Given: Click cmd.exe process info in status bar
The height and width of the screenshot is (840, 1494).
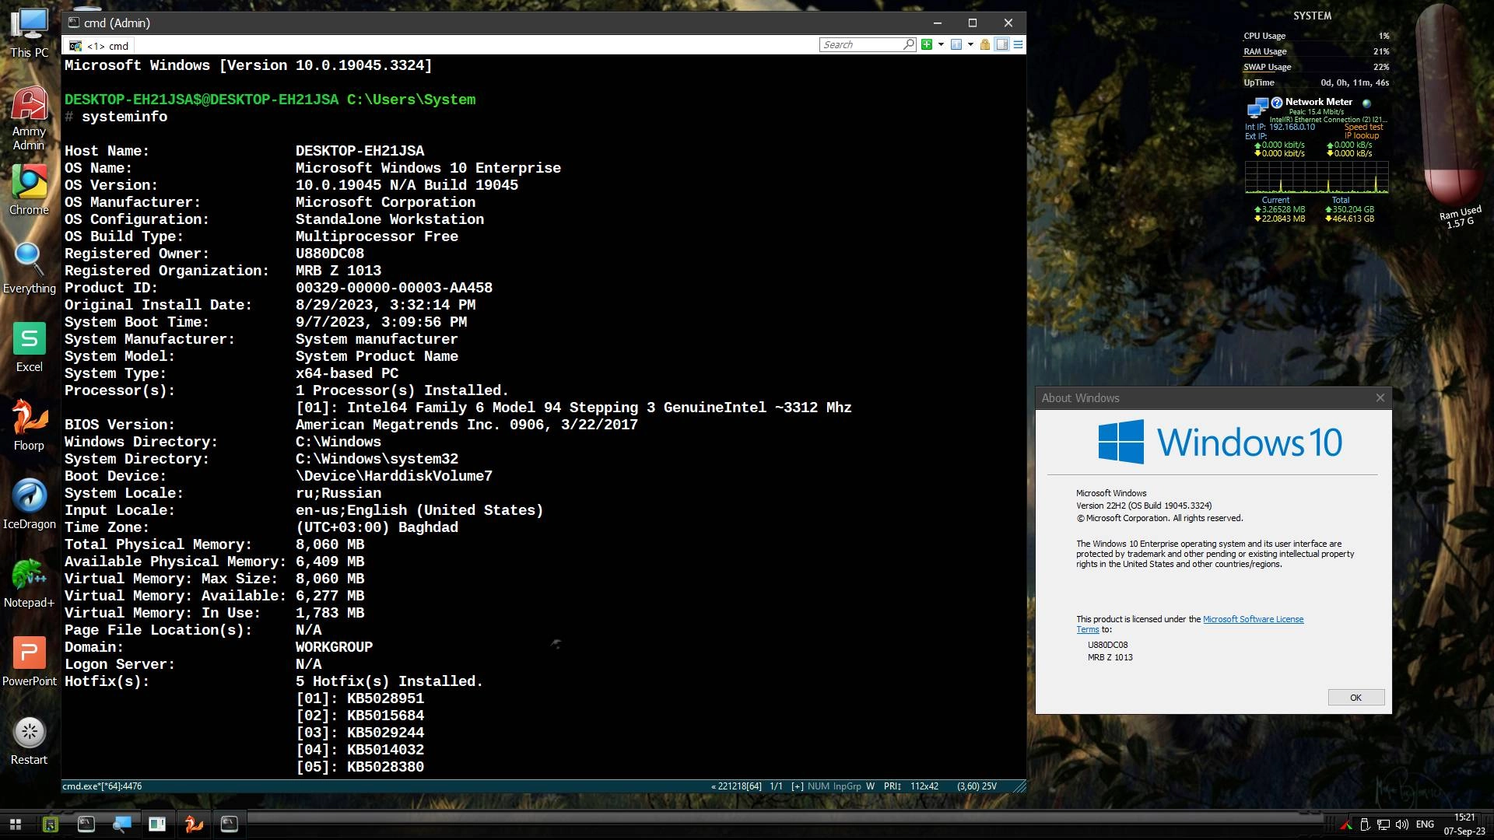Looking at the screenshot, I should click(x=102, y=786).
